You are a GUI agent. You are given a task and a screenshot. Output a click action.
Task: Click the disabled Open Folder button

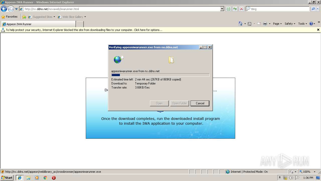(180, 103)
